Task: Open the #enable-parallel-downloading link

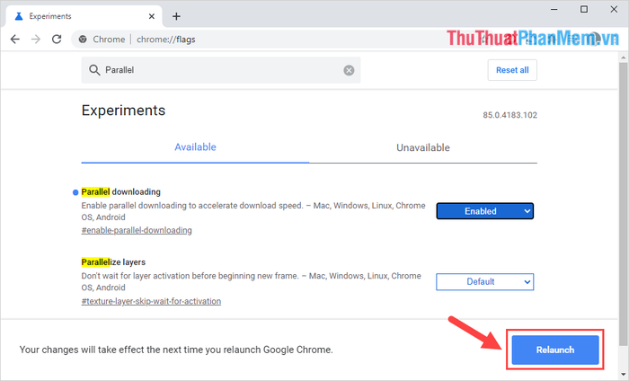Action: [x=137, y=230]
